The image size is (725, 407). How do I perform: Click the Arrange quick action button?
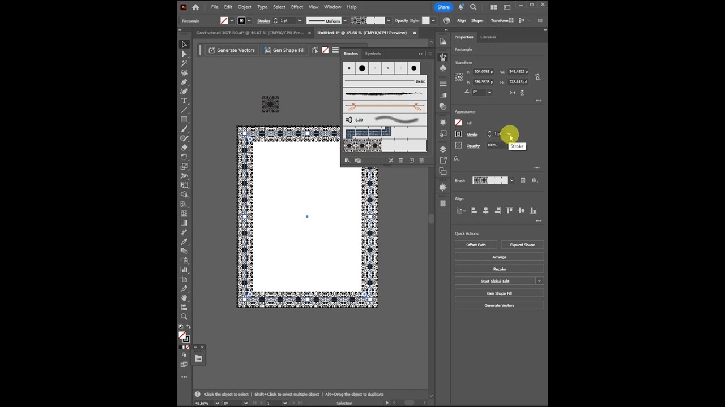(x=499, y=257)
